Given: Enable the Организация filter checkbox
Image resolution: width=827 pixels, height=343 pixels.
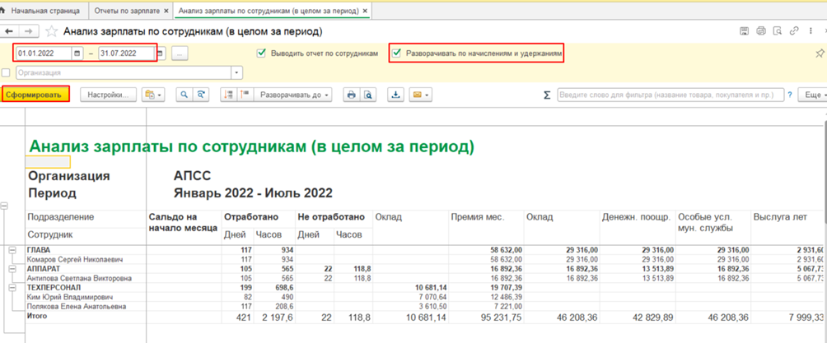Looking at the screenshot, I should pos(7,73).
